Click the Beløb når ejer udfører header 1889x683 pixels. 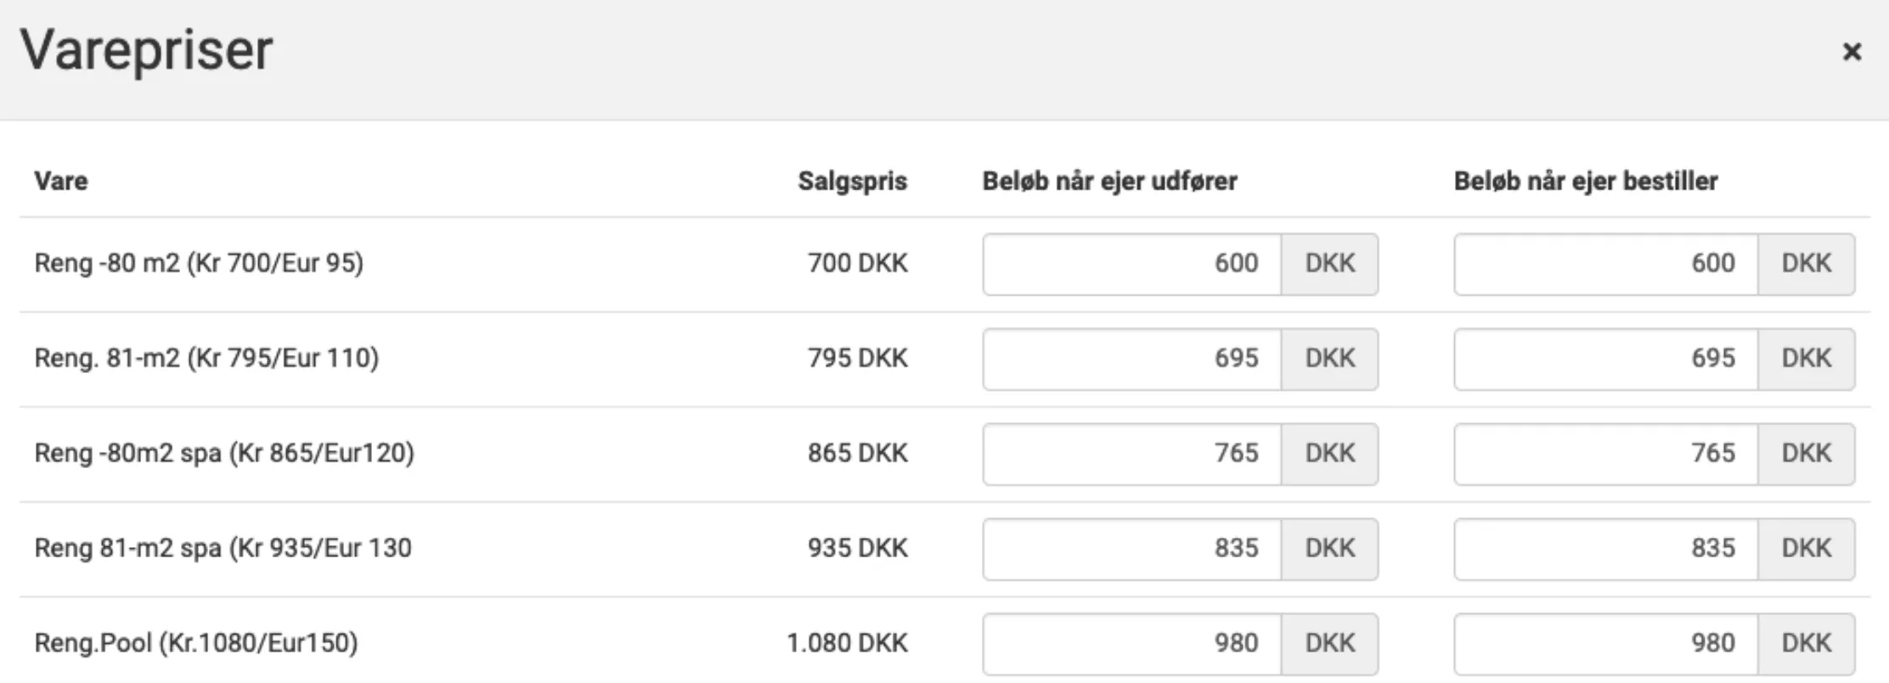pyautogui.click(x=1108, y=180)
